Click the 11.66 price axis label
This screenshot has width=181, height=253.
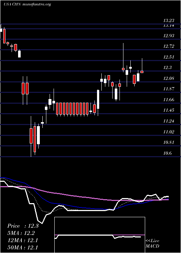click(x=169, y=100)
